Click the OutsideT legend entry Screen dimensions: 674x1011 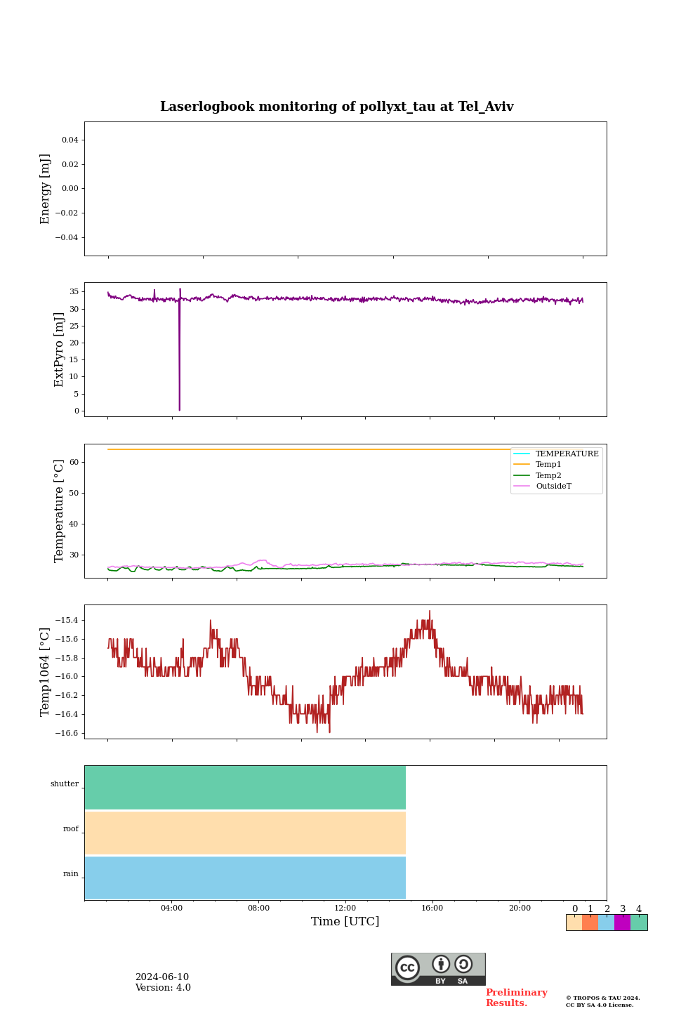point(543,487)
